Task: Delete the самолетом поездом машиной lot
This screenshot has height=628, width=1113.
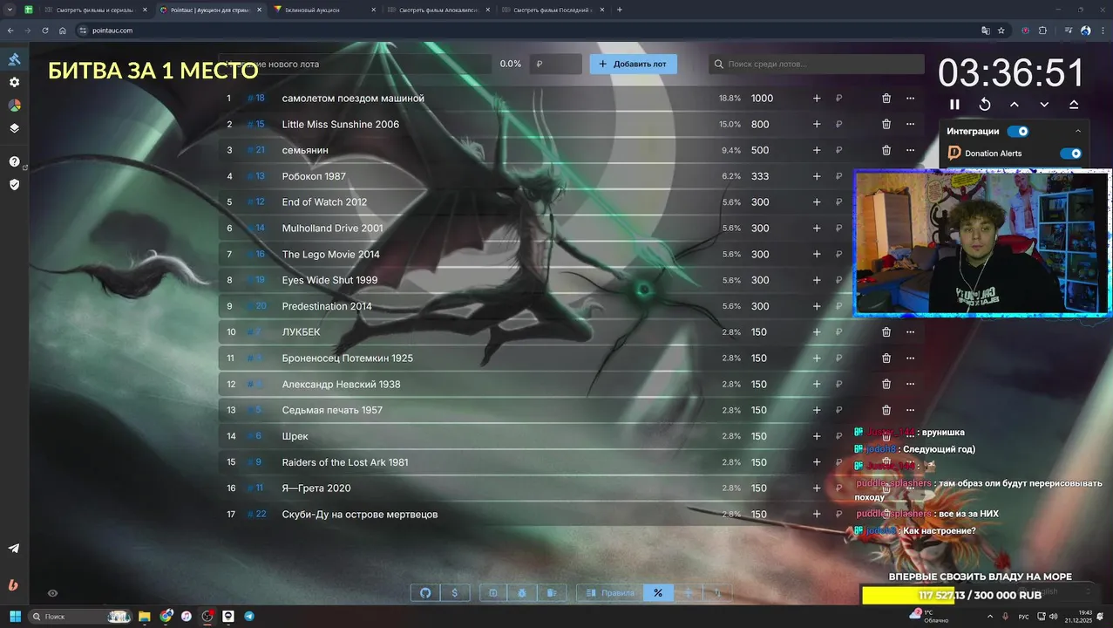Action: pyautogui.click(x=886, y=99)
